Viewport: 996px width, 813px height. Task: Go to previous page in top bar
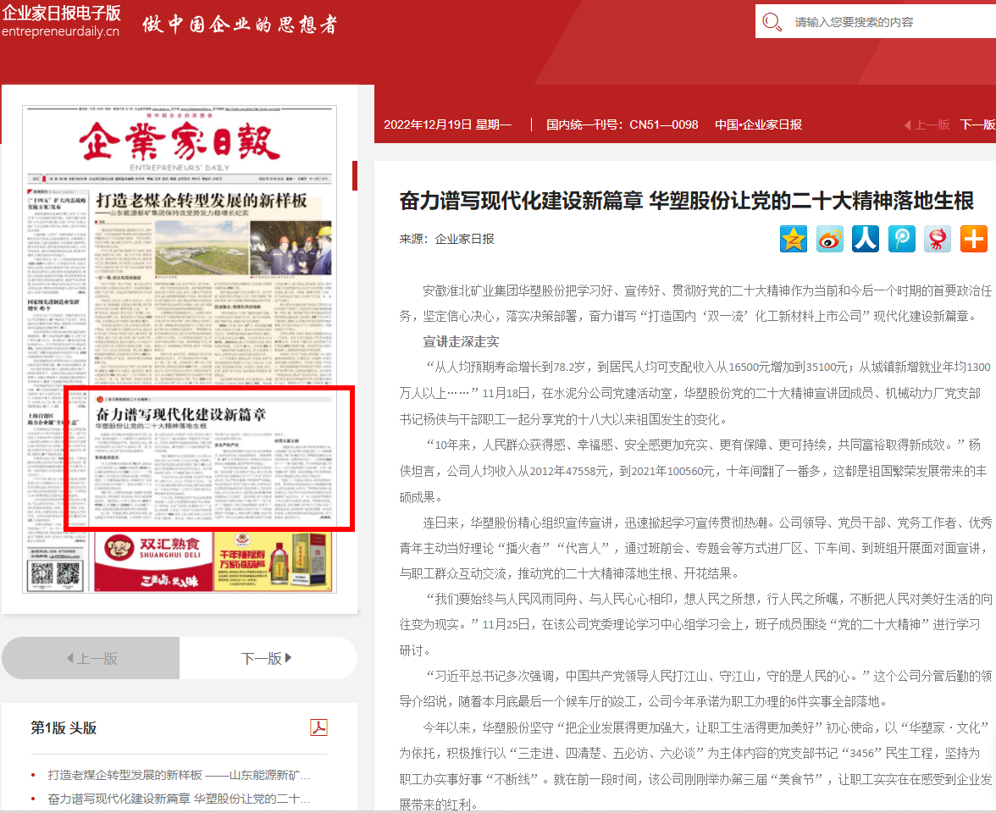927,124
